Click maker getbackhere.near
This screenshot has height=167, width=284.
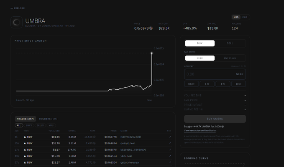[x=130, y=162]
